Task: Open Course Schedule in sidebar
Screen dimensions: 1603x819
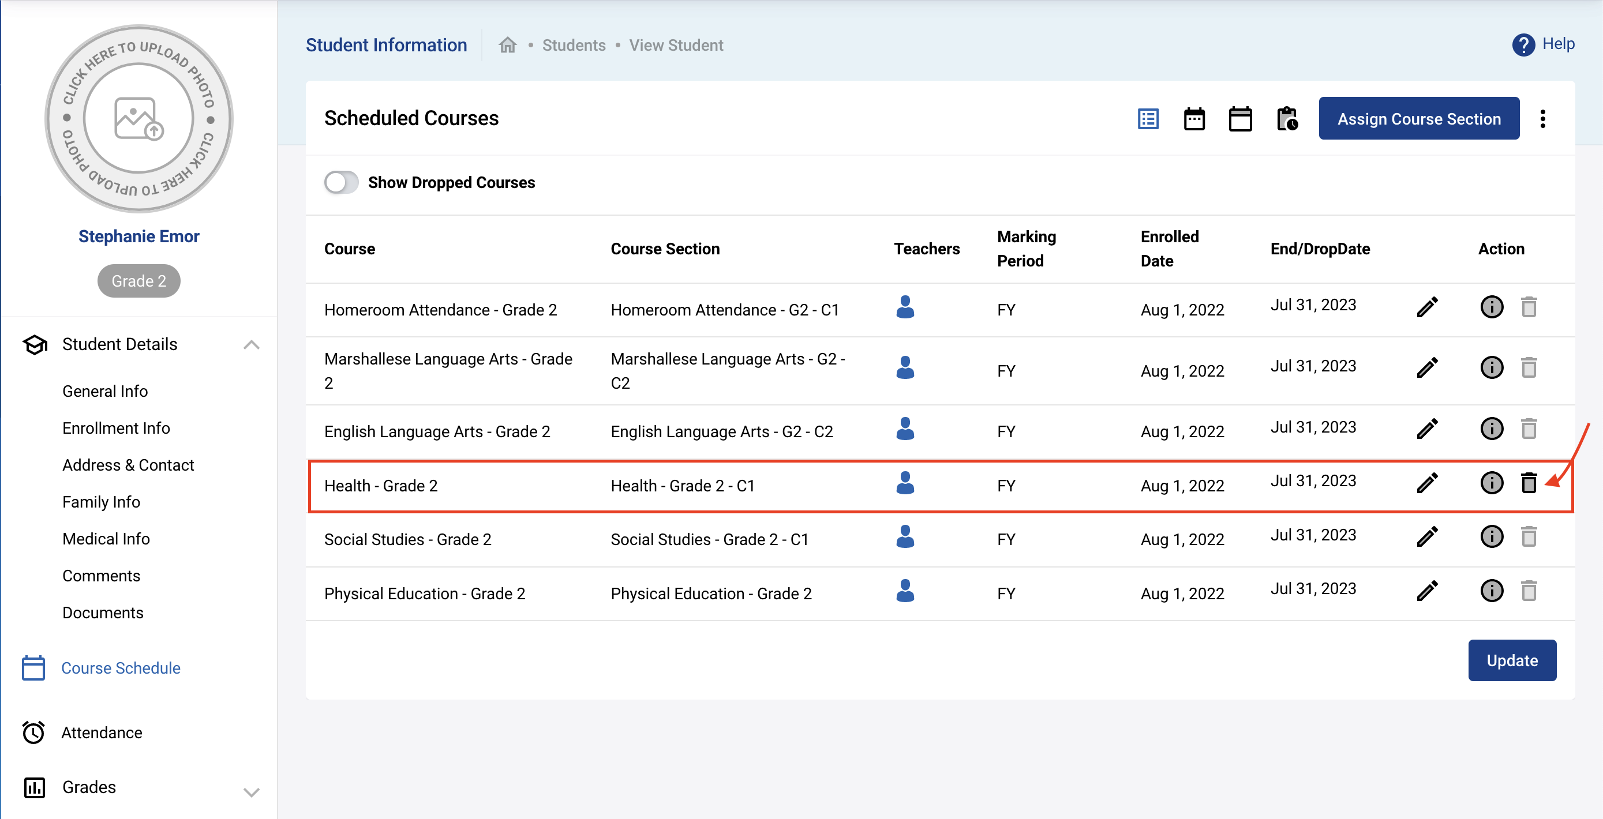Action: pos(121,668)
